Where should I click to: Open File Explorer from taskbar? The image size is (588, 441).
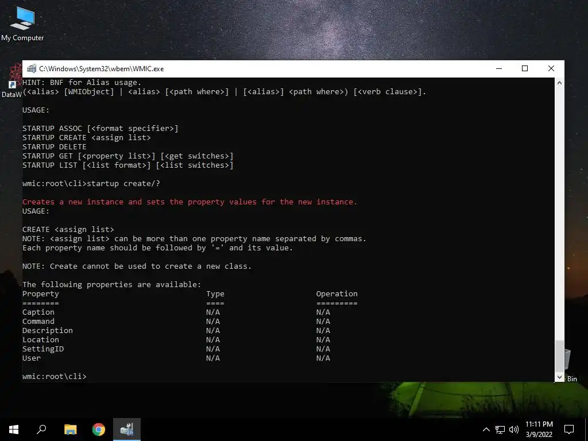70,430
